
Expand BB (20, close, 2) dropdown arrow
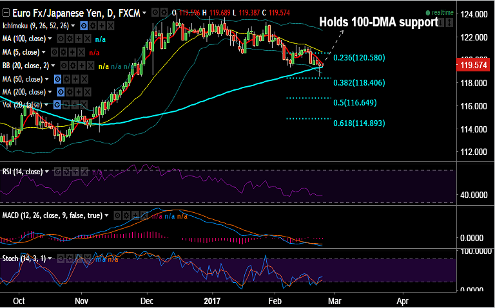(53, 66)
